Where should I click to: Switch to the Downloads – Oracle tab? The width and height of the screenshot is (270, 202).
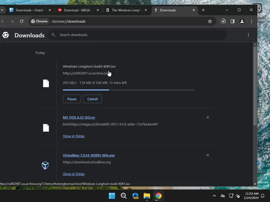pos(30,10)
